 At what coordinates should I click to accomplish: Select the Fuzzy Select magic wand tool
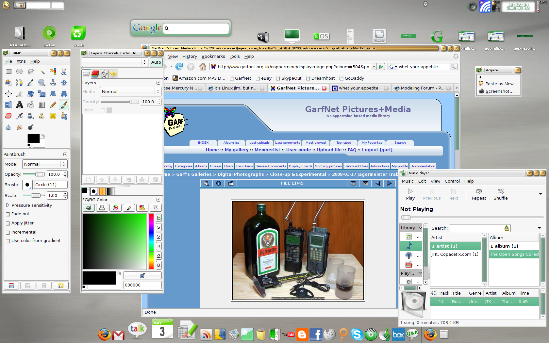[x=42, y=71]
